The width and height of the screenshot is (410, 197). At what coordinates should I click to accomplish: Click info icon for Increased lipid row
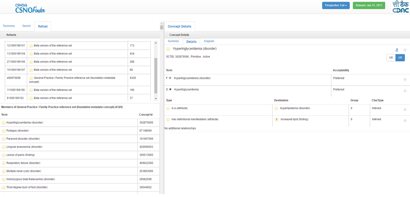(x=405, y=121)
